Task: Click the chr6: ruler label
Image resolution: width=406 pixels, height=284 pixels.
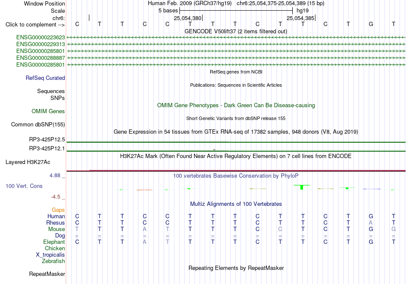Action: tap(59, 18)
